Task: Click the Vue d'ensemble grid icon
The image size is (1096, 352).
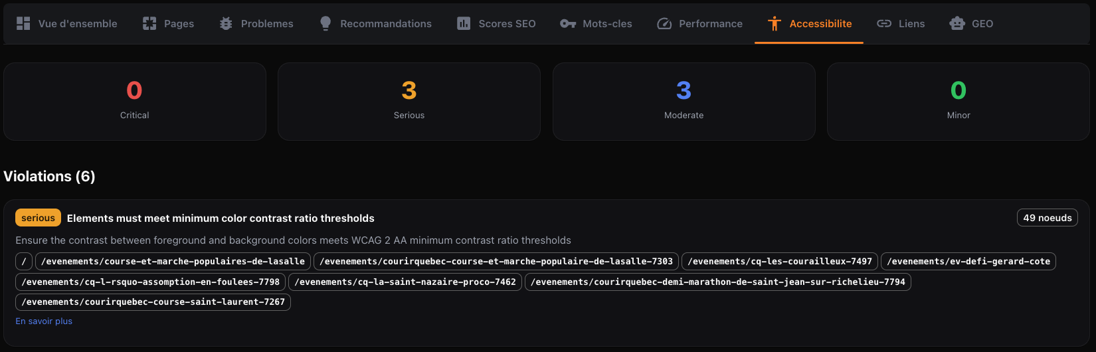Action: 23,23
